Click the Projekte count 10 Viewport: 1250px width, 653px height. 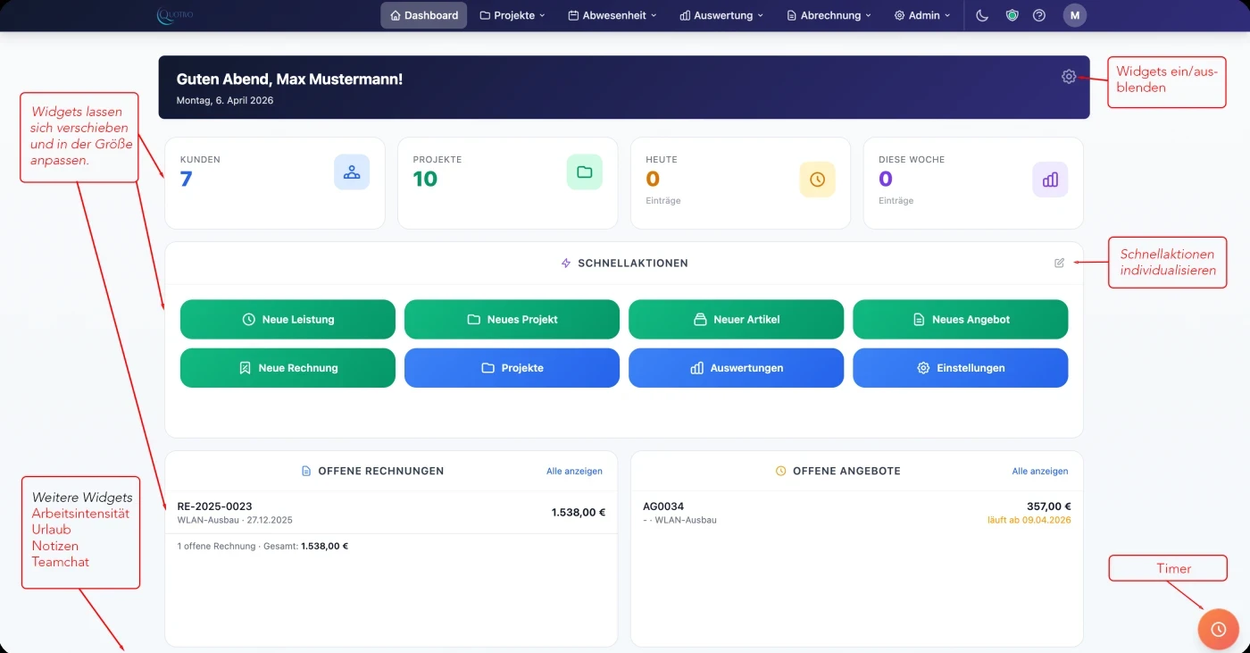425,179
